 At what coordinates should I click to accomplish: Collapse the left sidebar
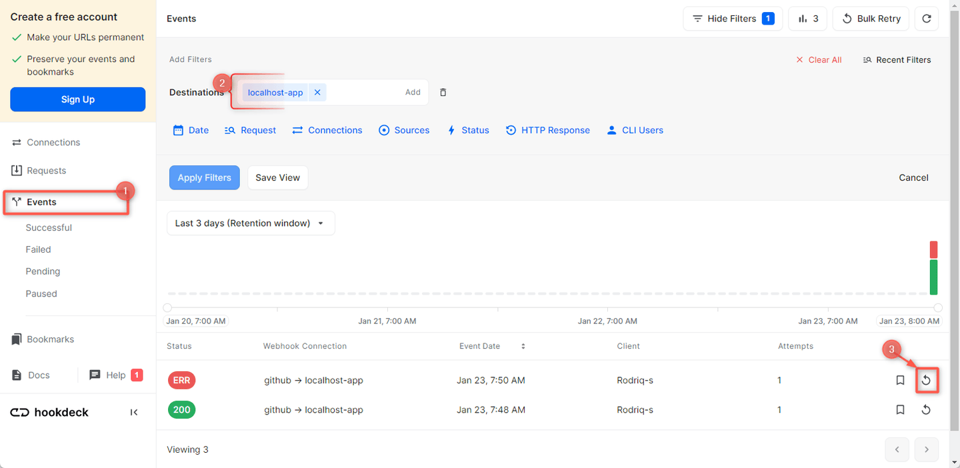133,412
